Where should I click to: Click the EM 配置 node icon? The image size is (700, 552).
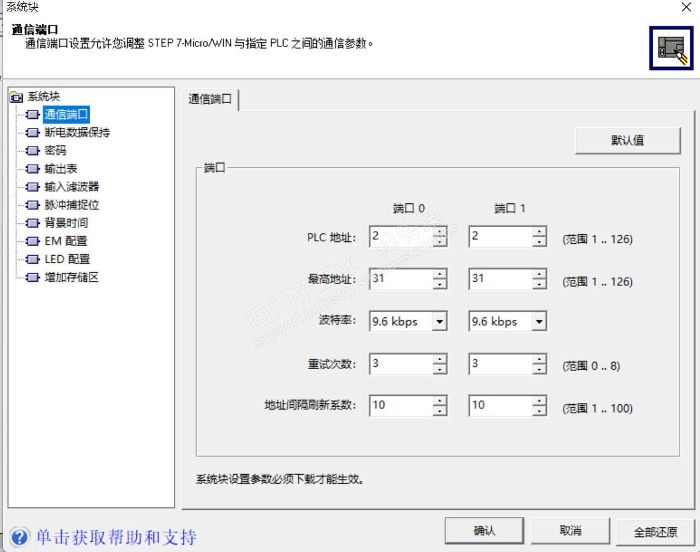pos(33,241)
